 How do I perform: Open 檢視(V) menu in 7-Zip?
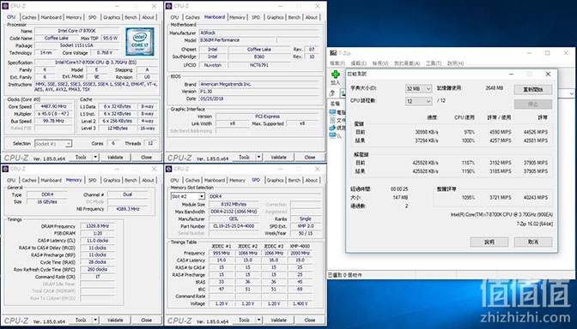[380, 63]
